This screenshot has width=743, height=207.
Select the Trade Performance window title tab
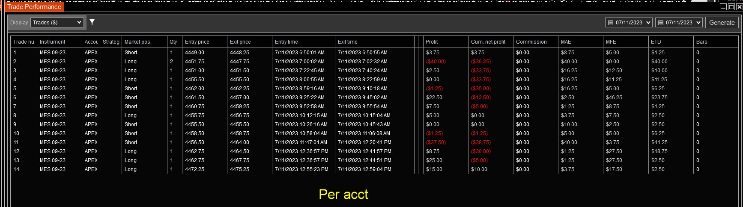tap(34, 7)
